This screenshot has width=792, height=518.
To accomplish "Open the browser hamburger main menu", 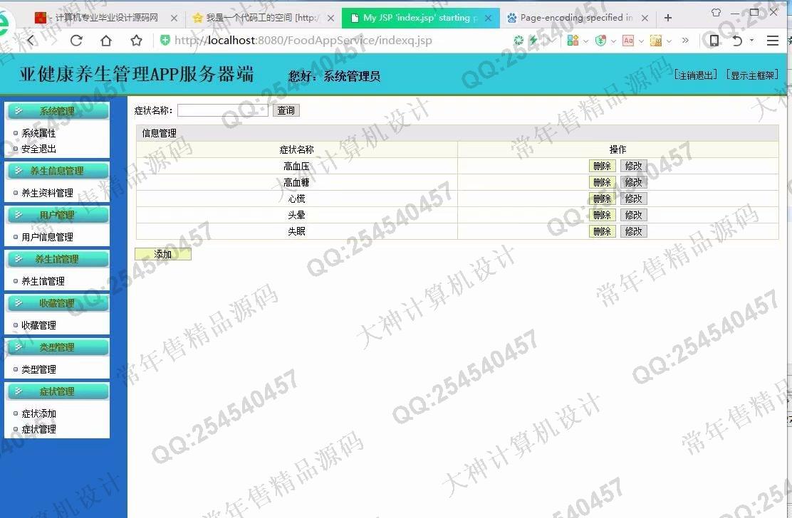I will coord(772,41).
